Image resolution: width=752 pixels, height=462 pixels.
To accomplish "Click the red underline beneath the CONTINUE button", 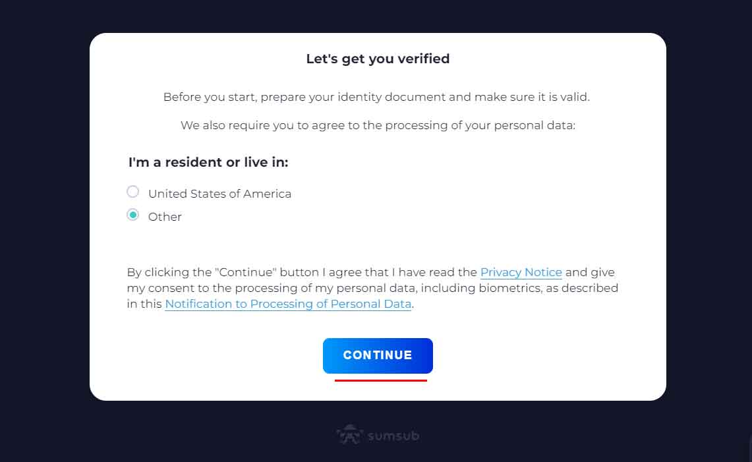I will click(x=381, y=380).
